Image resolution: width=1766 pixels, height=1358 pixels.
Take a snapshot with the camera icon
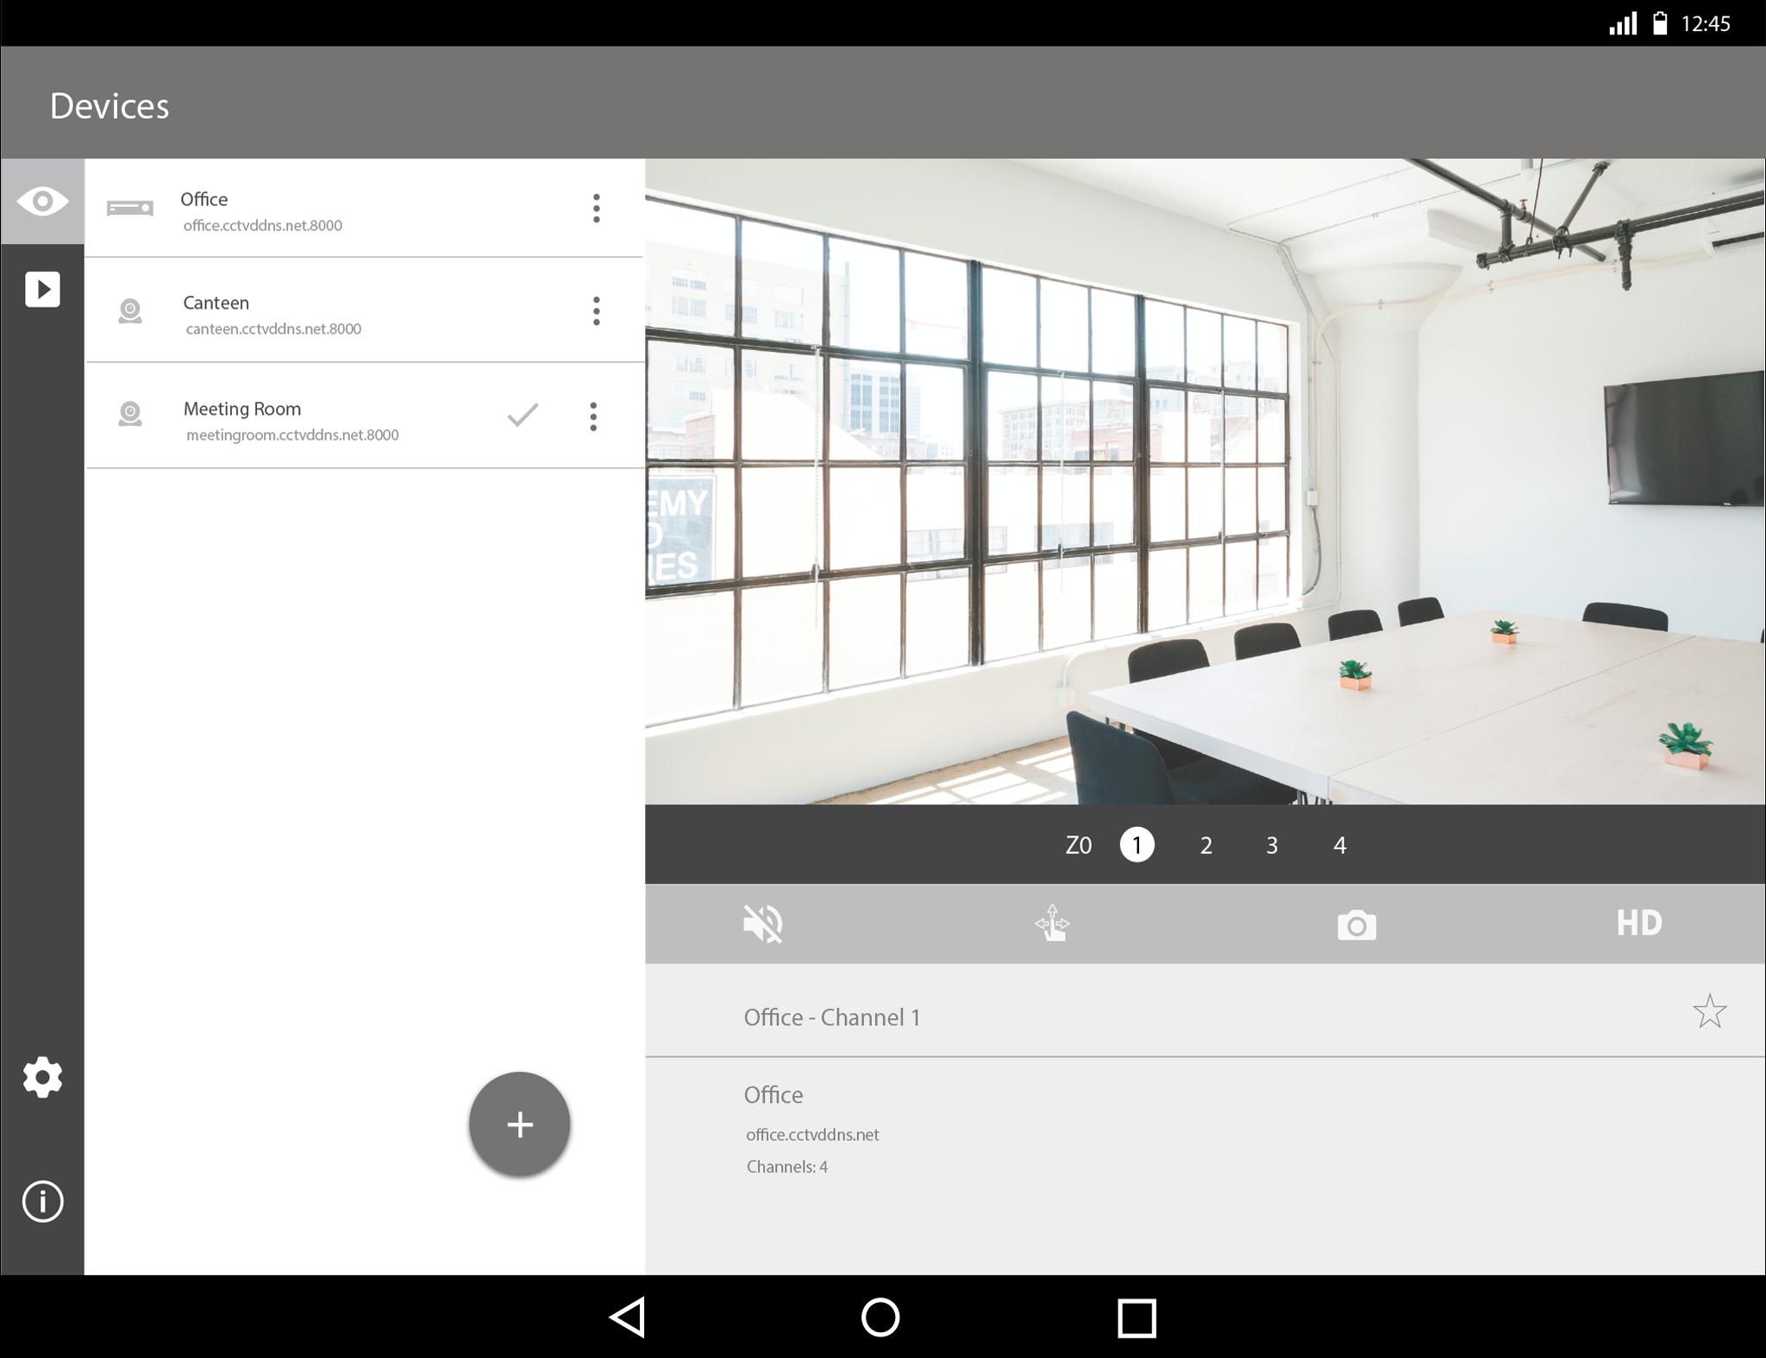click(1356, 925)
